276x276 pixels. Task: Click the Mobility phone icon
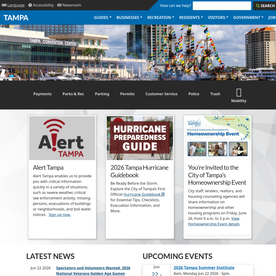pos(239,93)
